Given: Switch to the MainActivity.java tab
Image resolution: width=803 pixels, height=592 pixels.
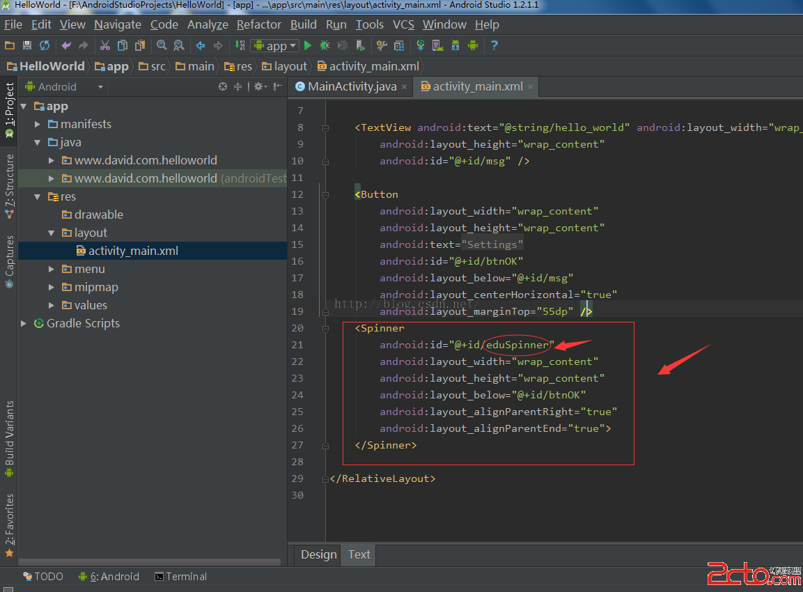Looking at the screenshot, I should coord(351,86).
